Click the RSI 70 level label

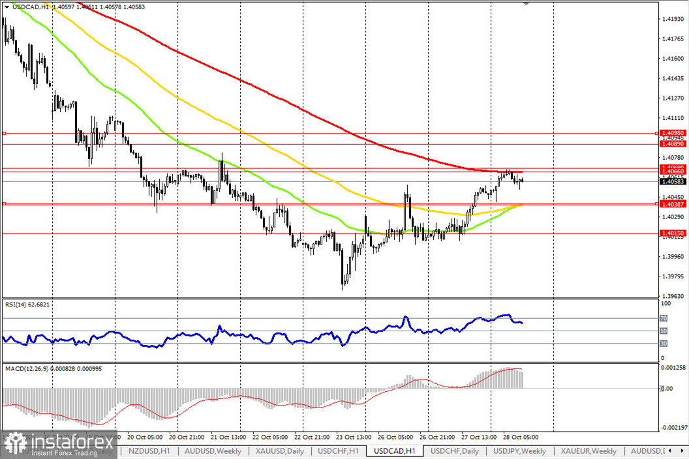664,318
